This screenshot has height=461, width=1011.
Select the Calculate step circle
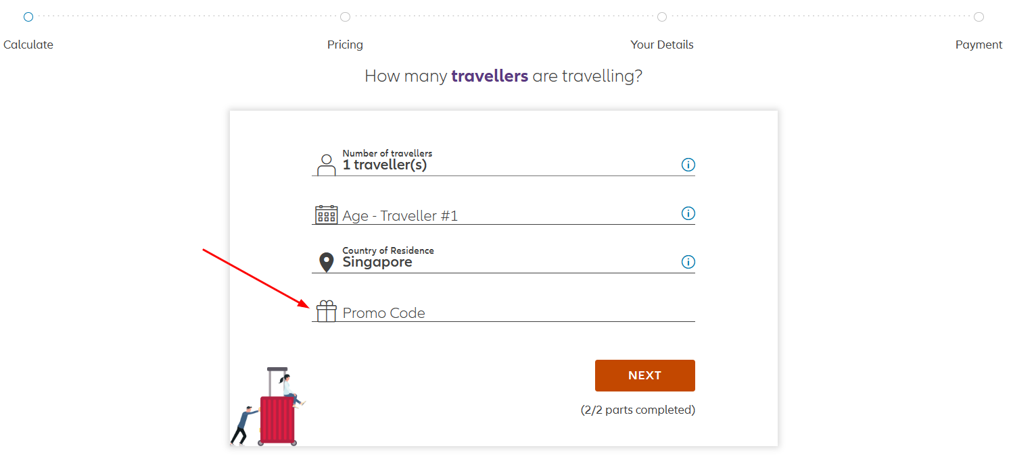[28, 16]
